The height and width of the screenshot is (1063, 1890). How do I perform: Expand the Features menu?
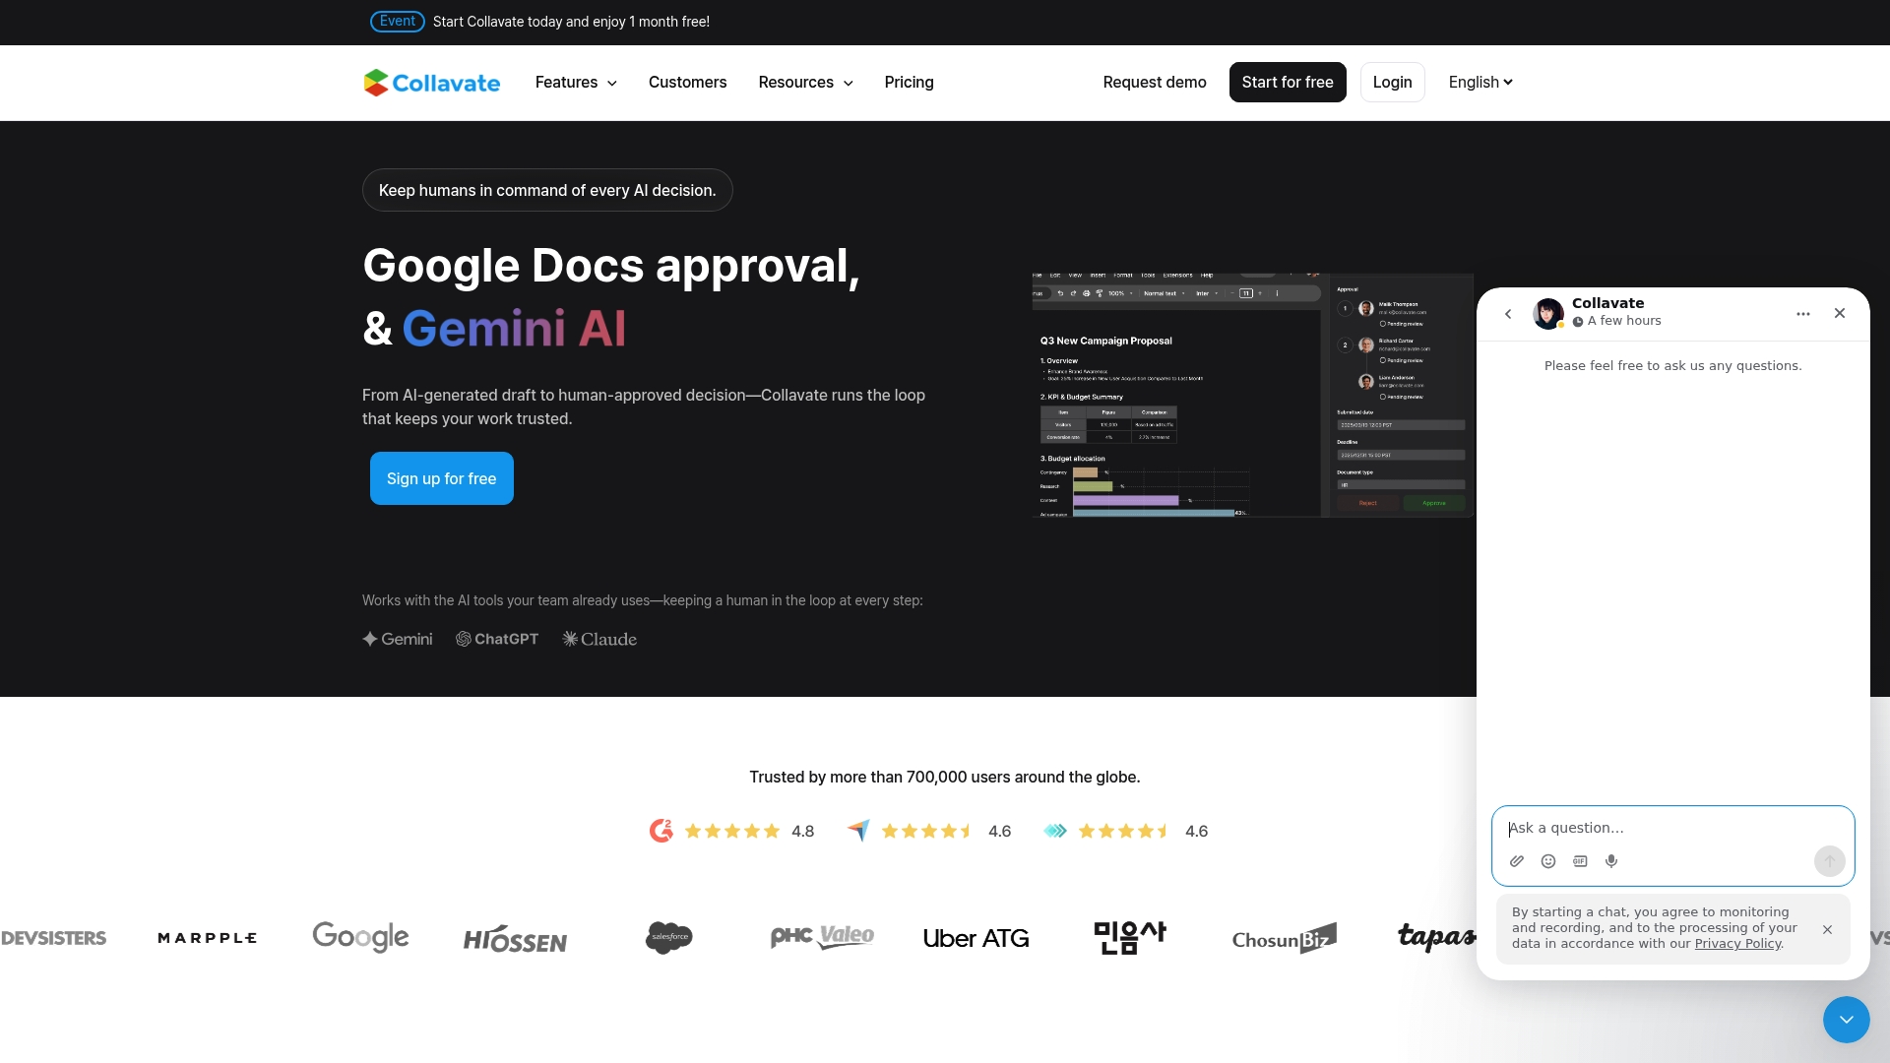pos(576,83)
